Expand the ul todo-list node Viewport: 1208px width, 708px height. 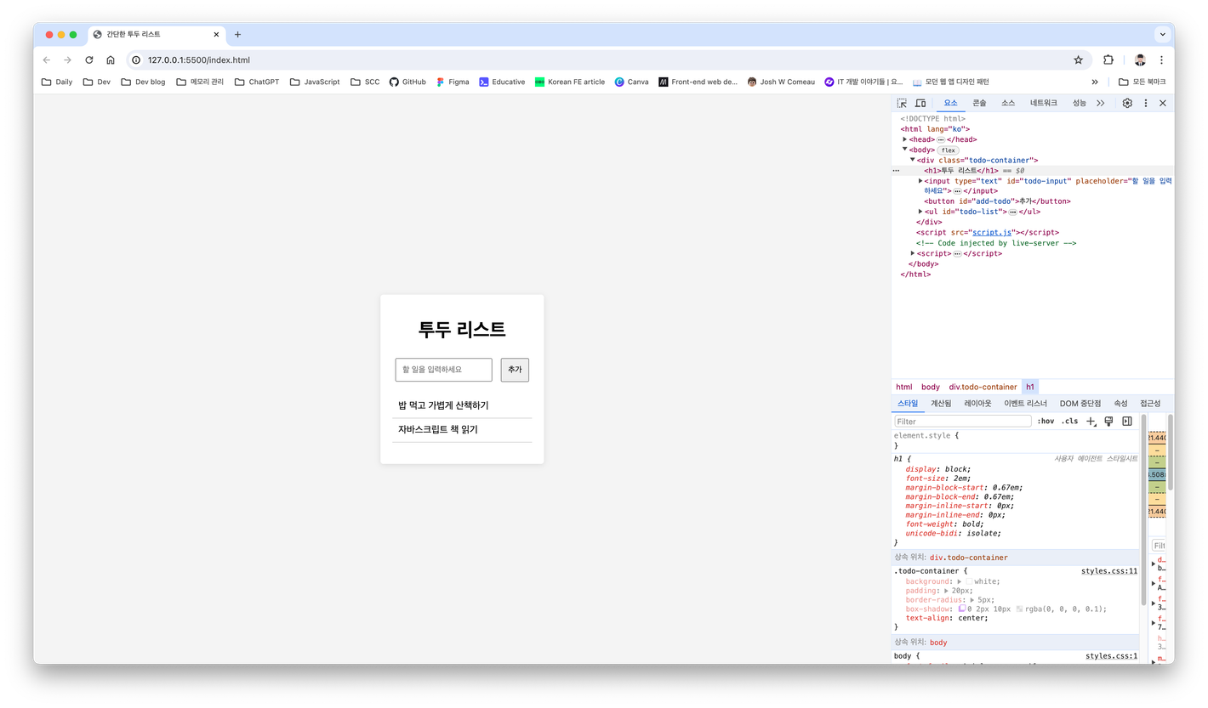pos(920,212)
